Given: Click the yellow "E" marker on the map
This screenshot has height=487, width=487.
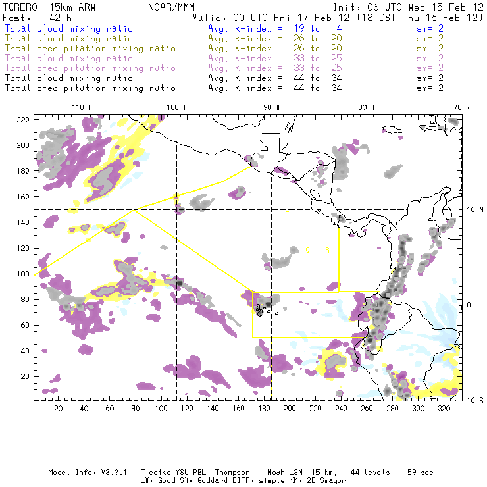Looking at the screenshot, I should point(287,210).
